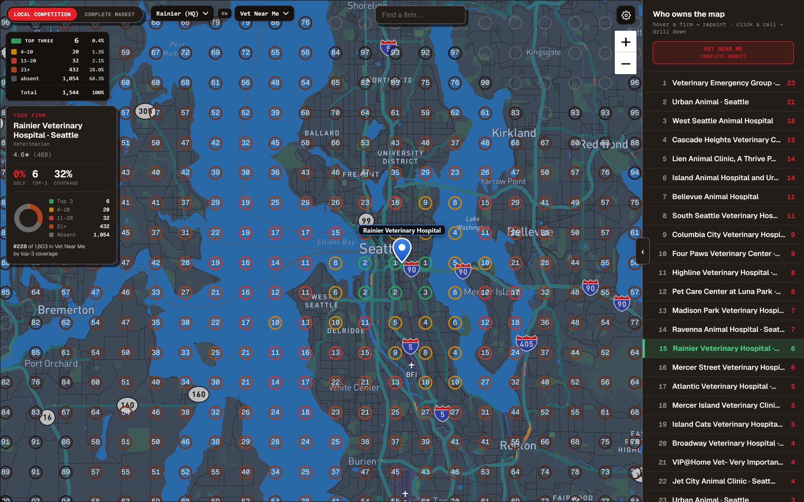Click the 0% SOLV stat
Screen dimensions: 804x502
tap(19, 177)
